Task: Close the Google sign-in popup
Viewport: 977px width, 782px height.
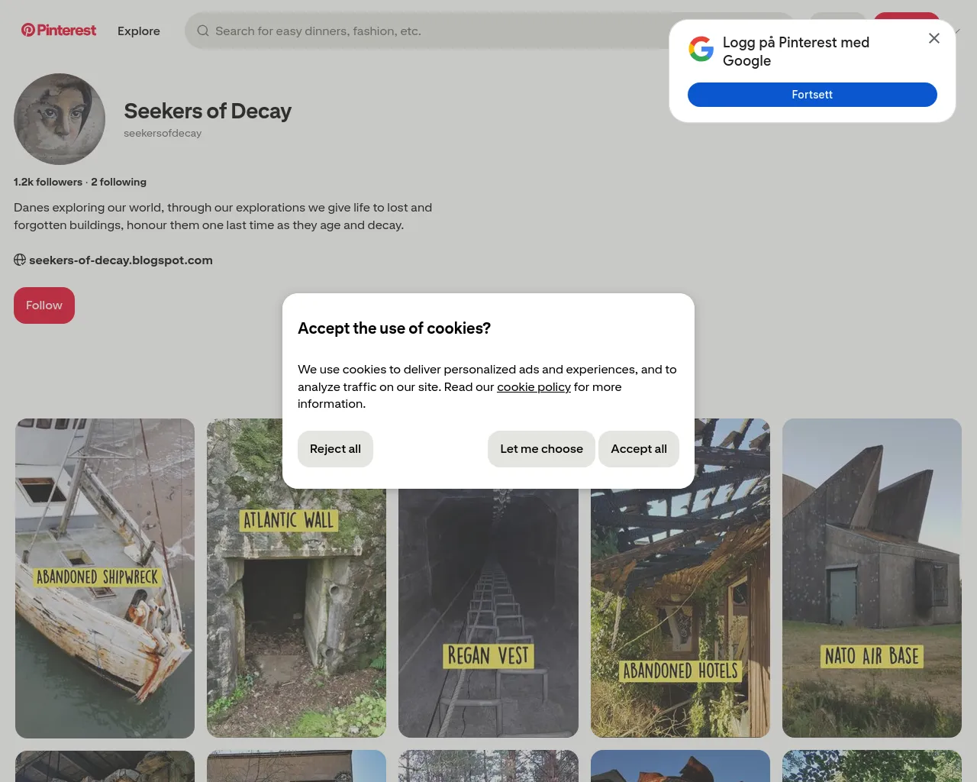Action: pos(933,38)
